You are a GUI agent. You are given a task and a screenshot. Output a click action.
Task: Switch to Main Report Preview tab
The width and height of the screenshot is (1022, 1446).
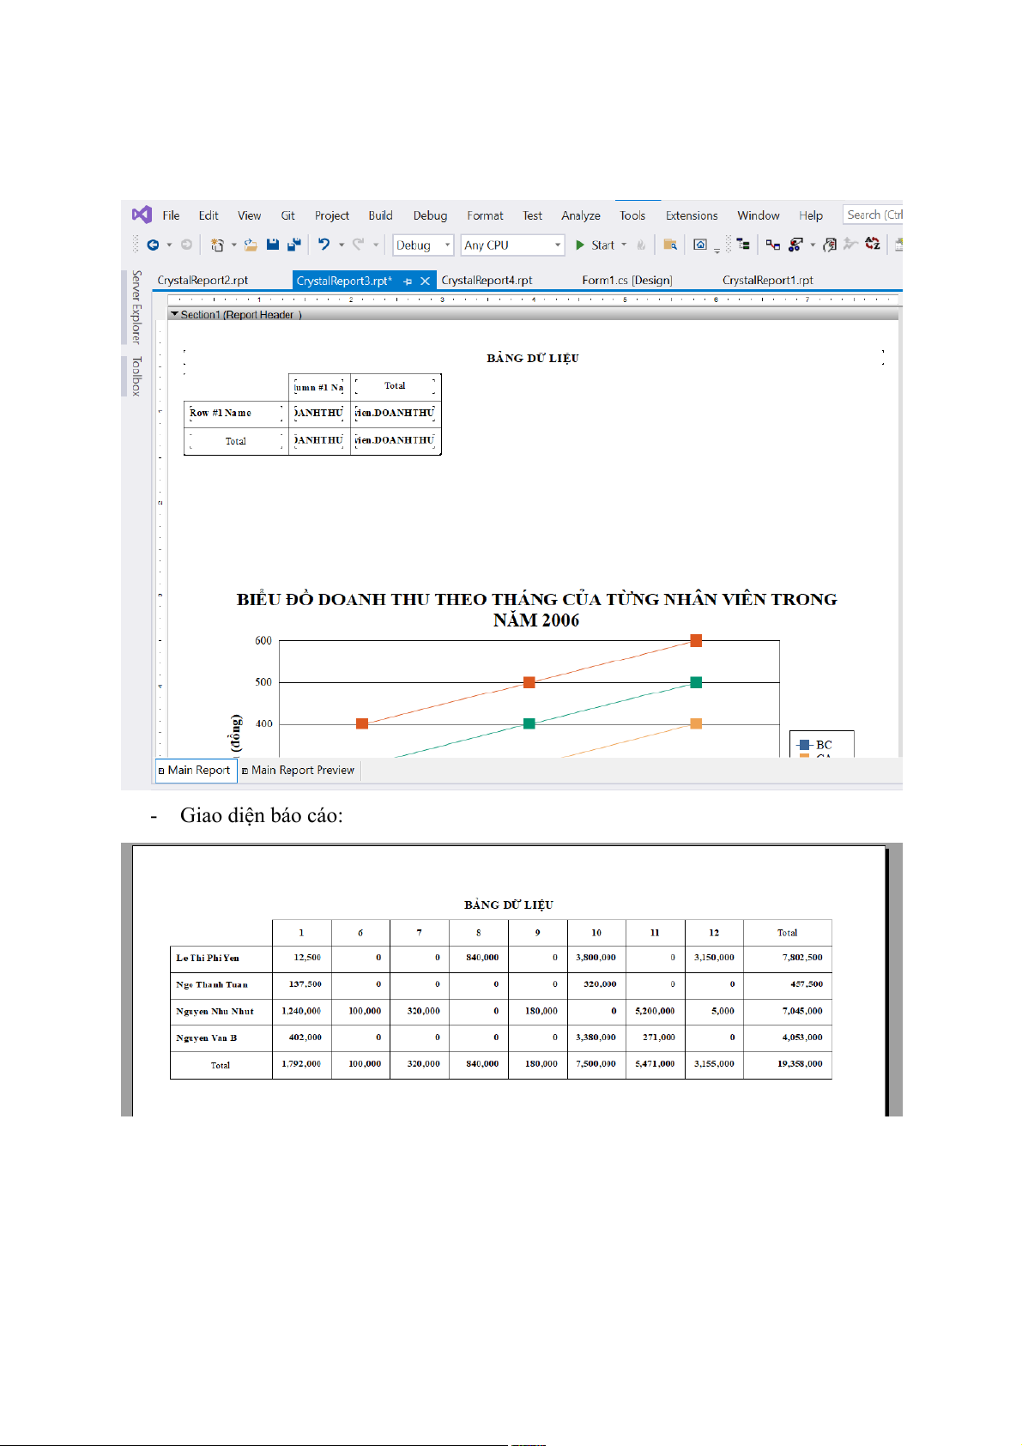pos(301,770)
